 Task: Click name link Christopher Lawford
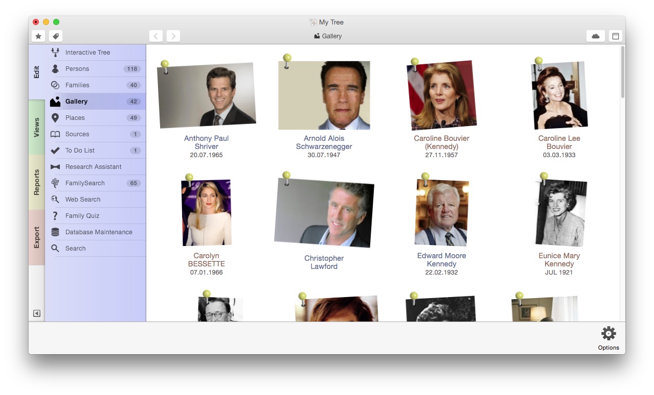click(x=324, y=262)
